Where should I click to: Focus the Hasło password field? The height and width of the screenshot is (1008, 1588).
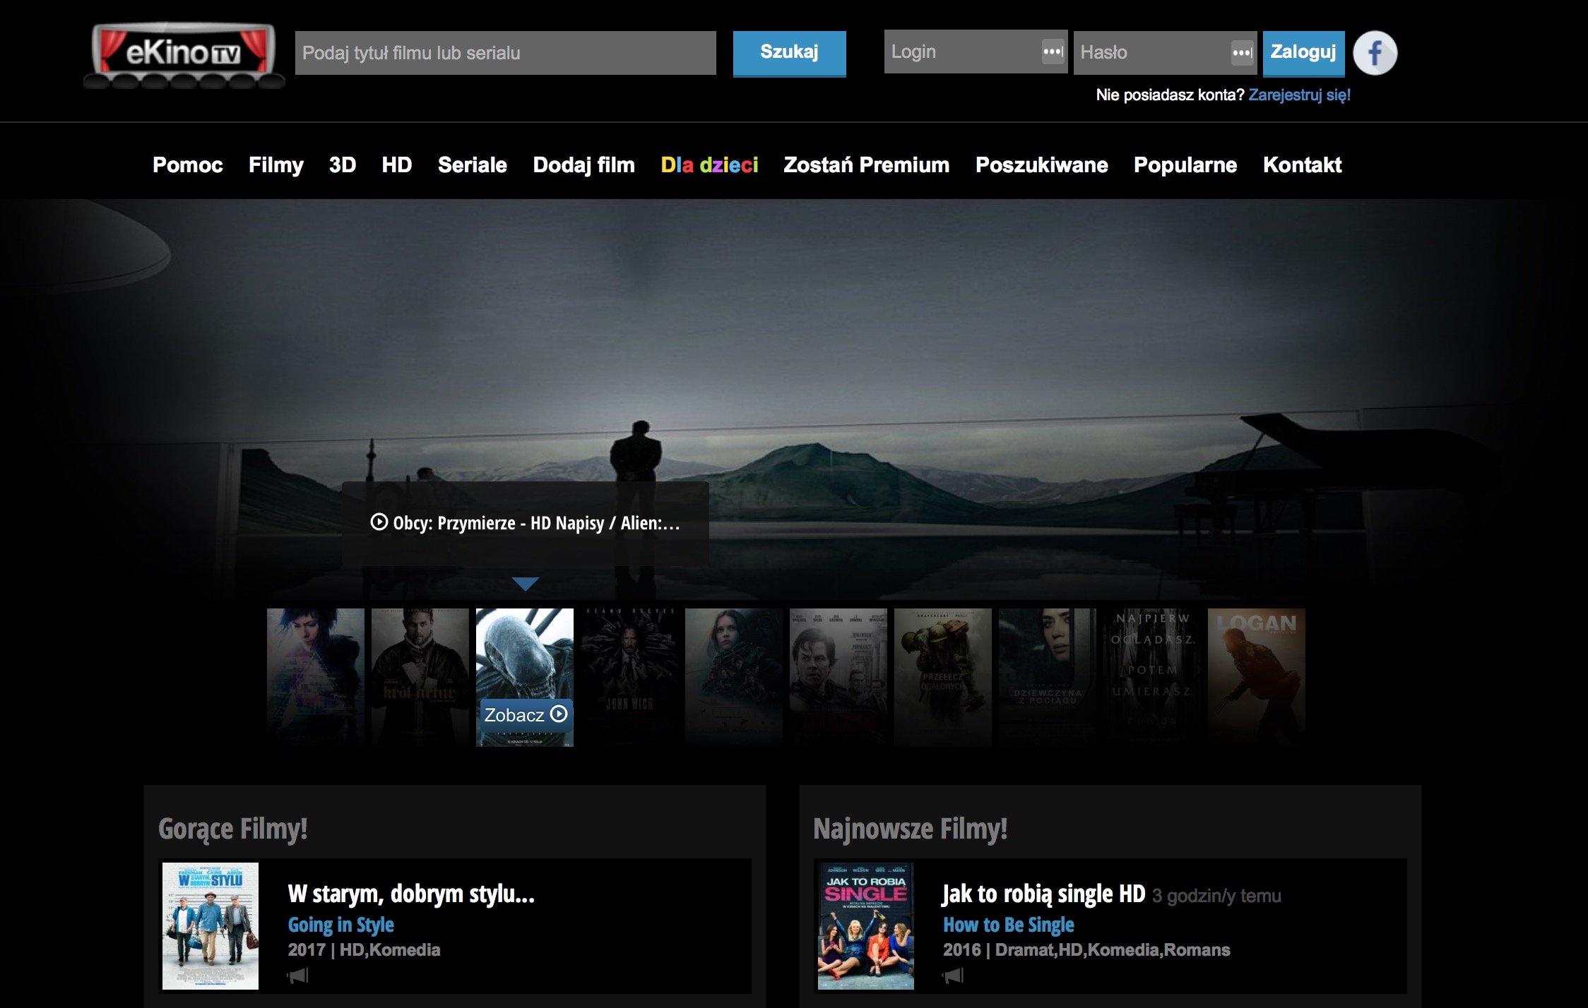[x=1165, y=53]
